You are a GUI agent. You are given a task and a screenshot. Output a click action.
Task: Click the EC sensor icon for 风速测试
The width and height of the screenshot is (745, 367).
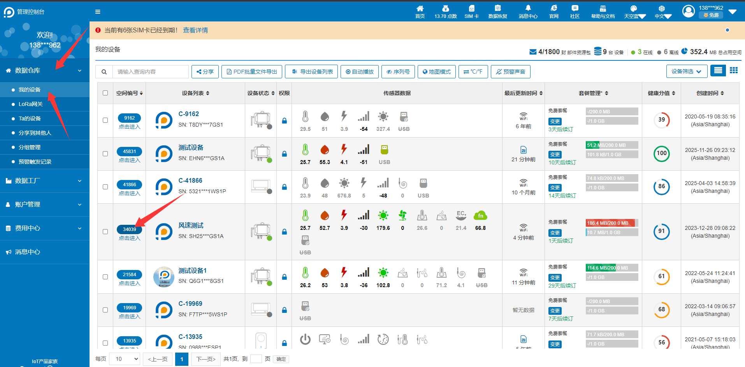coord(461,215)
